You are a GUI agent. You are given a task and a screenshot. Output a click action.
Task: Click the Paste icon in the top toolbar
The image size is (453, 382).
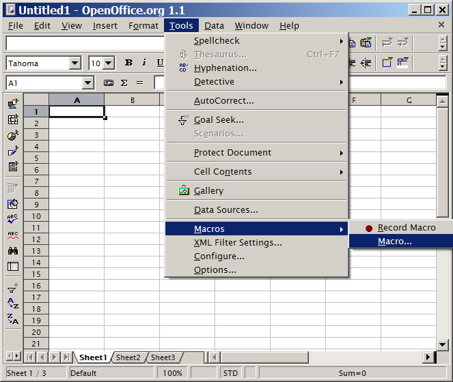[366, 43]
